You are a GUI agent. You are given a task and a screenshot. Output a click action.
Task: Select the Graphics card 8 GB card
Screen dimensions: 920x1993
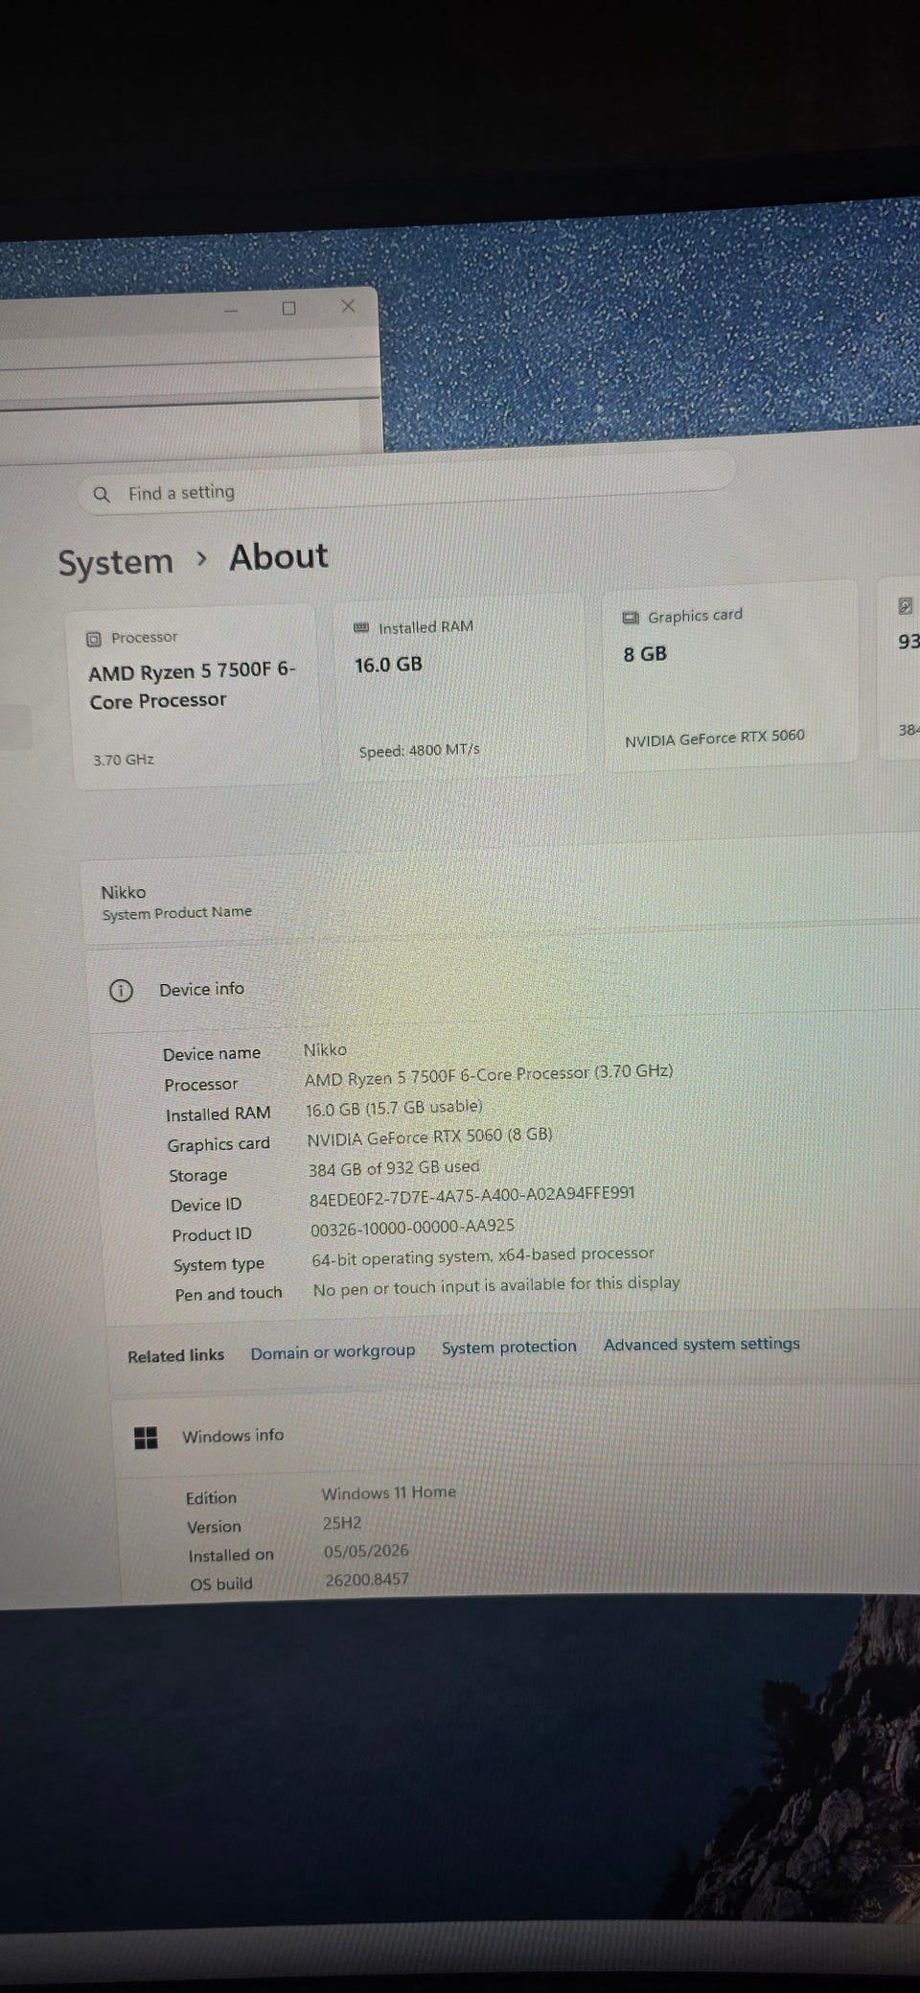tap(731, 673)
